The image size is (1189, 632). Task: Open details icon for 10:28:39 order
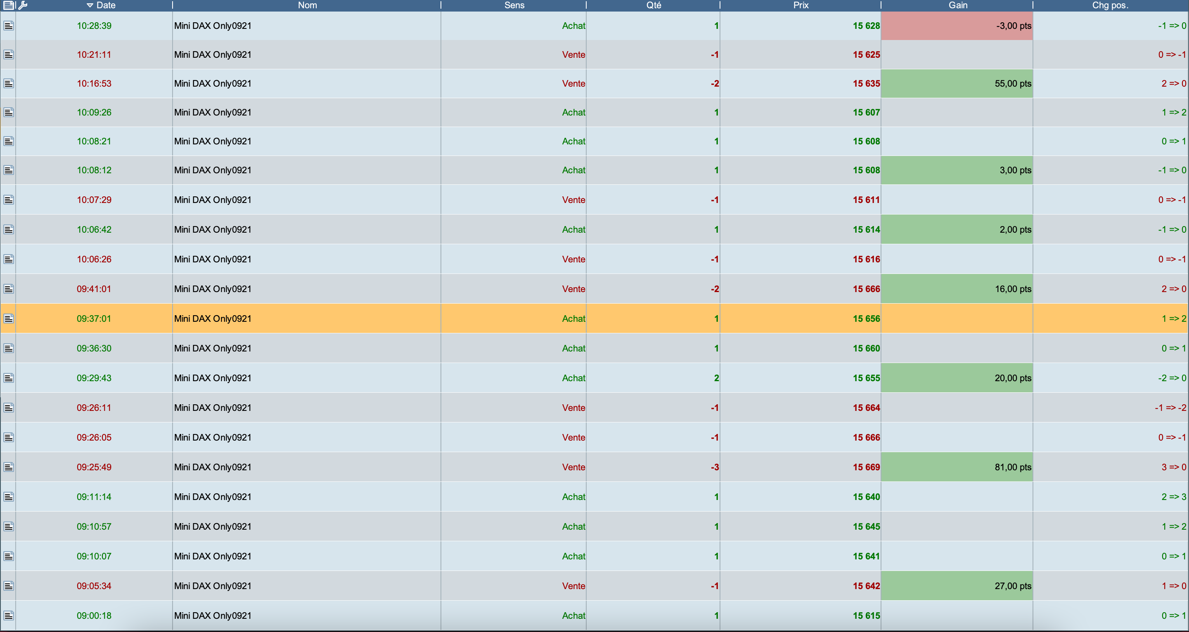[x=8, y=26]
